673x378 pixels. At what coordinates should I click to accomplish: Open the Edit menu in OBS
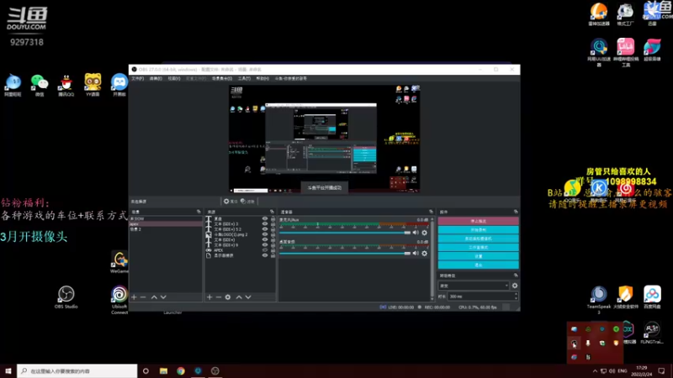(156, 78)
